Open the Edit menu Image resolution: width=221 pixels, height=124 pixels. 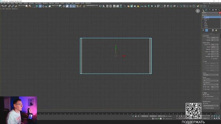tap(4, 3)
